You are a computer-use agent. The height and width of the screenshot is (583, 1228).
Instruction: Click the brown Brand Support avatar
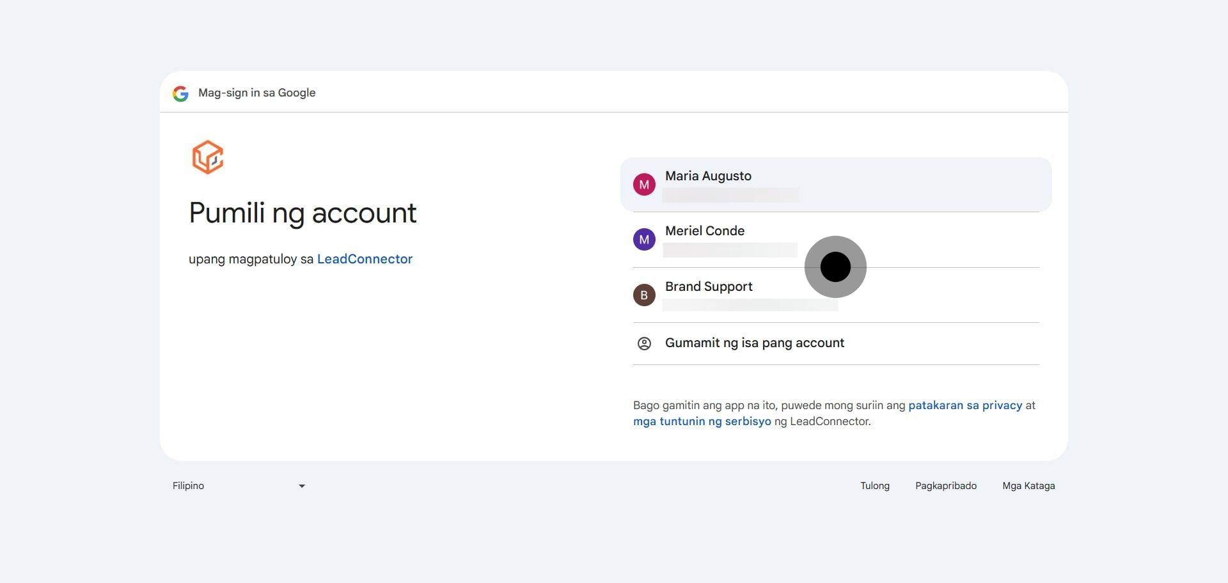644,295
